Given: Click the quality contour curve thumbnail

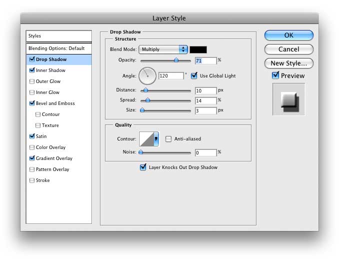Looking at the screenshot, I should (146, 139).
